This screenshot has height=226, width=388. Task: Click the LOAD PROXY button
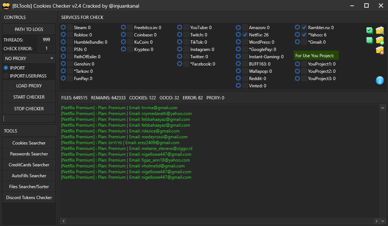point(29,86)
